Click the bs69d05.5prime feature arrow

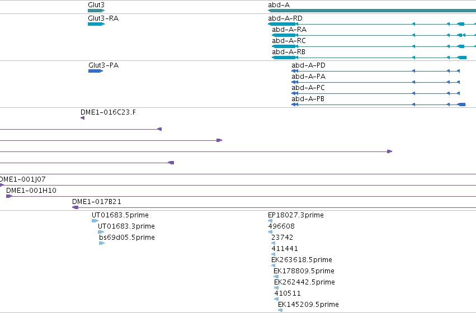(102, 243)
